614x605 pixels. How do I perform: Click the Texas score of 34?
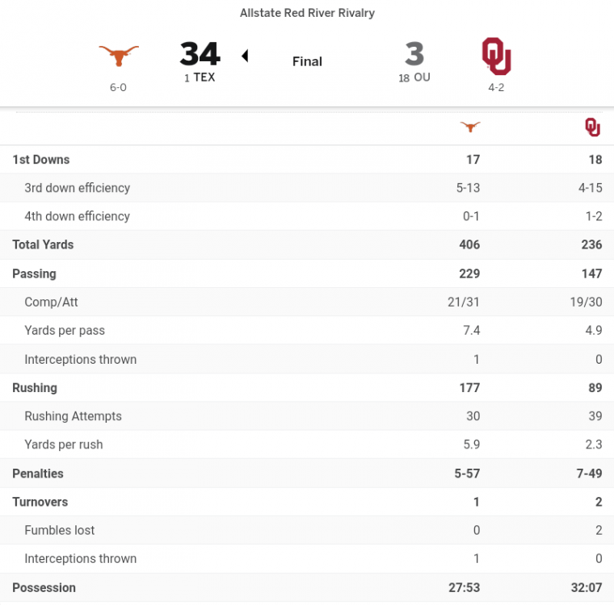point(200,54)
